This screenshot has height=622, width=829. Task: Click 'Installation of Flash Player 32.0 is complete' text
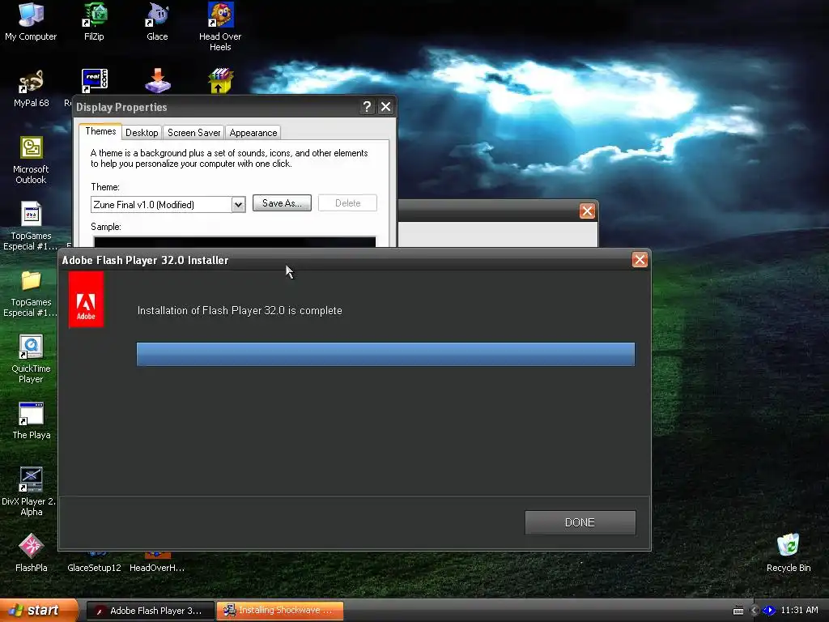tap(240, 310)
